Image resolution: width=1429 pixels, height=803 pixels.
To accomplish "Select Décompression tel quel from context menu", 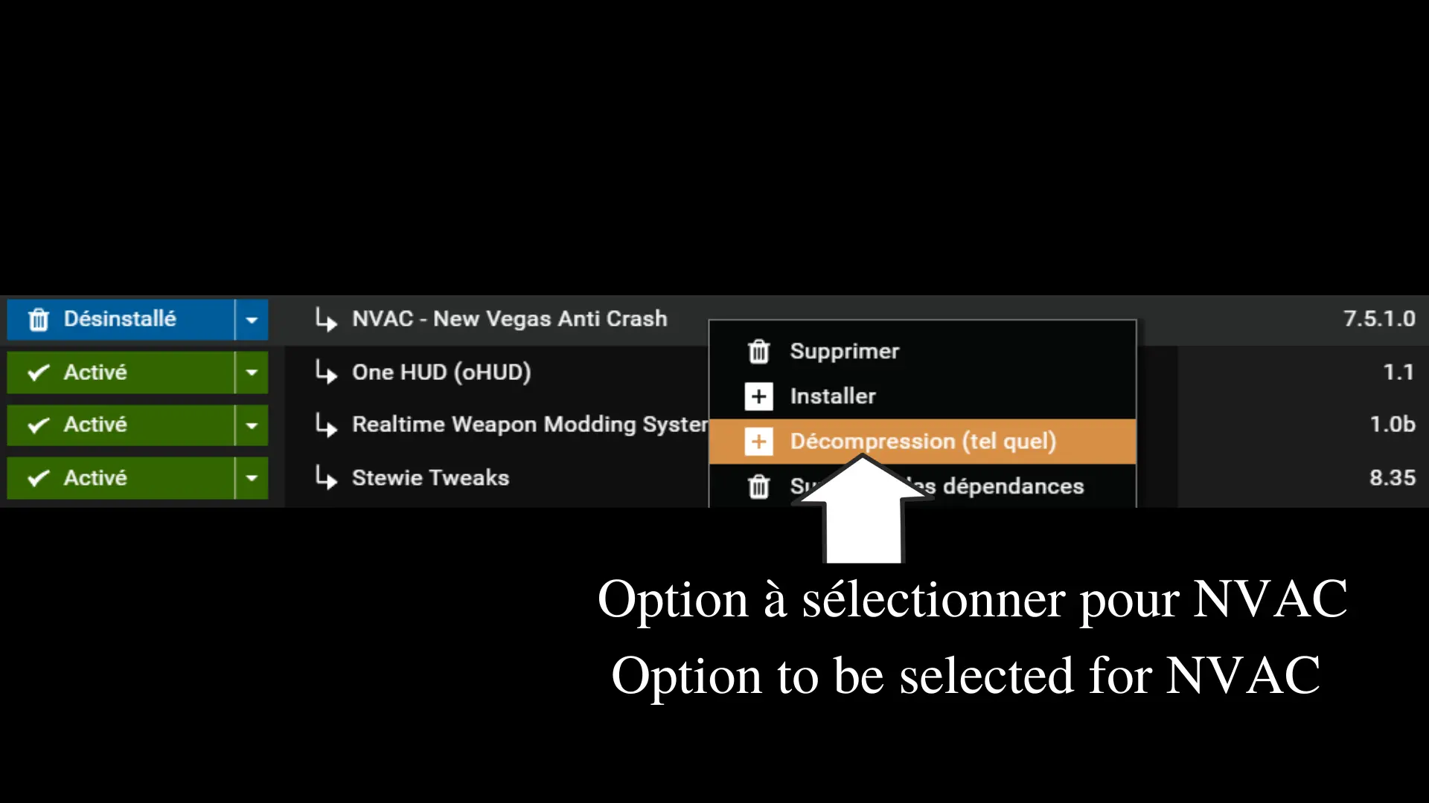I will point(923,441).
